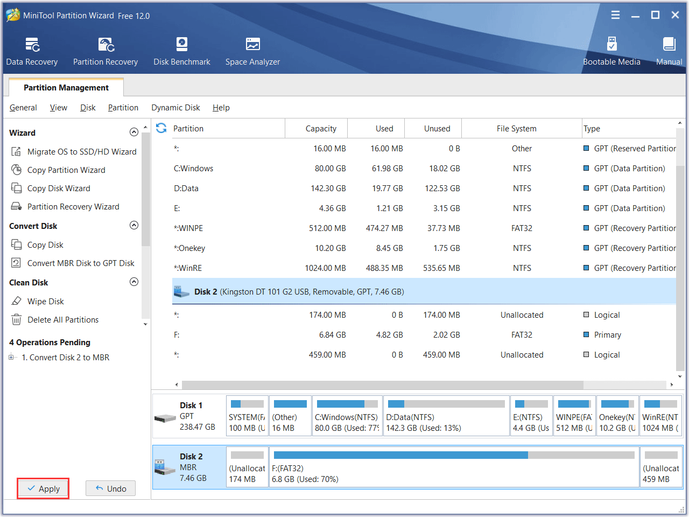Start Copy Disk Wizard
This screenshot has height=517, width=689.
(51, 188)
